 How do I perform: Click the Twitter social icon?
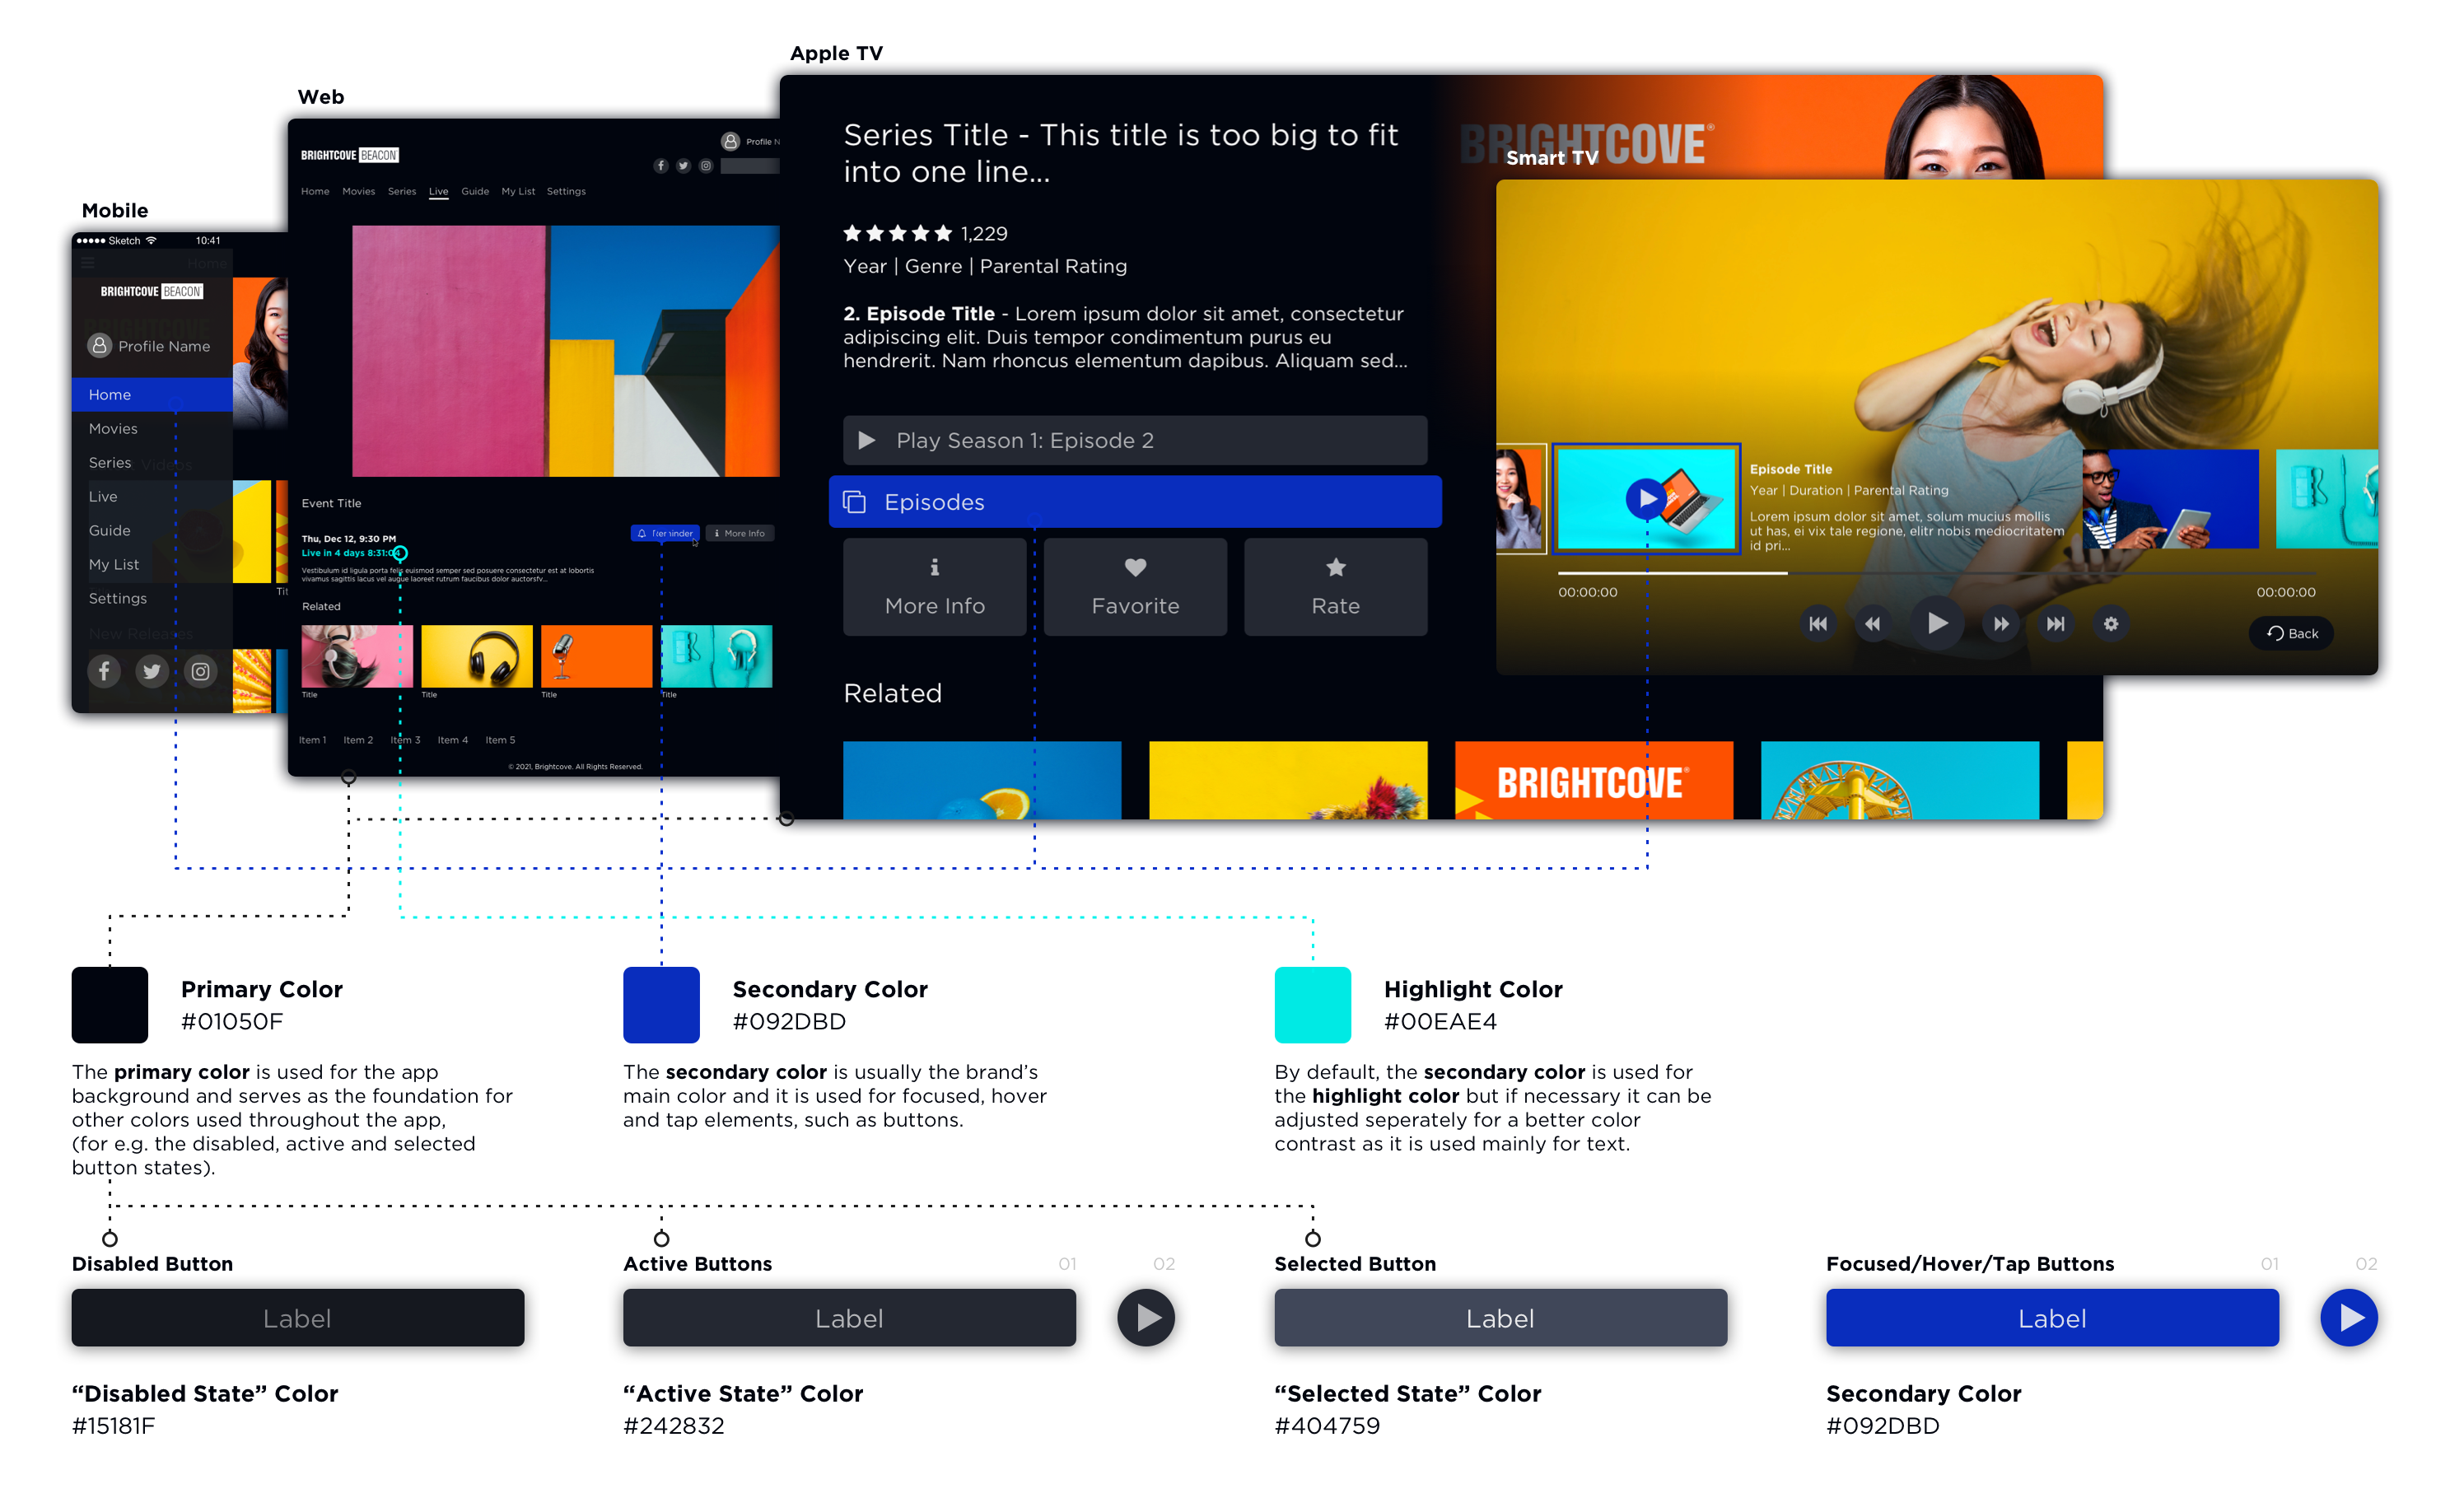152,670
